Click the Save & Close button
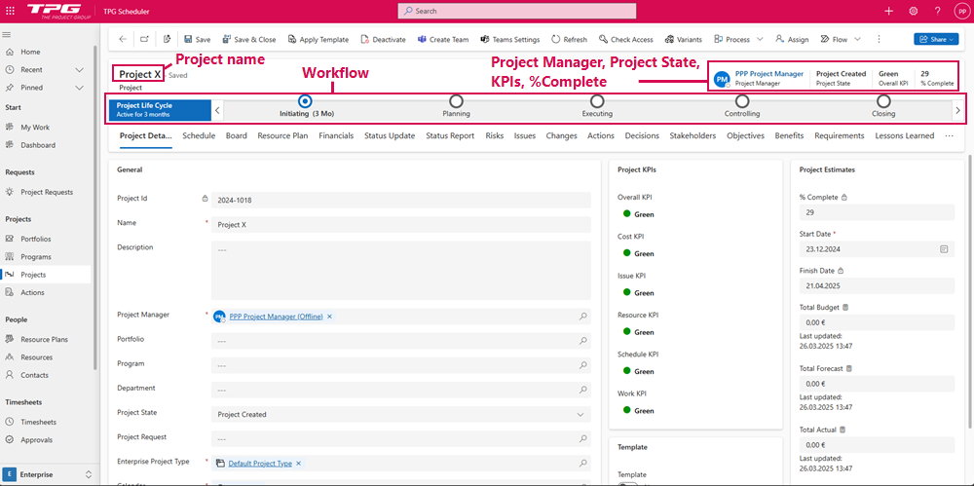974x486 pixels. [x=248, y=40]
